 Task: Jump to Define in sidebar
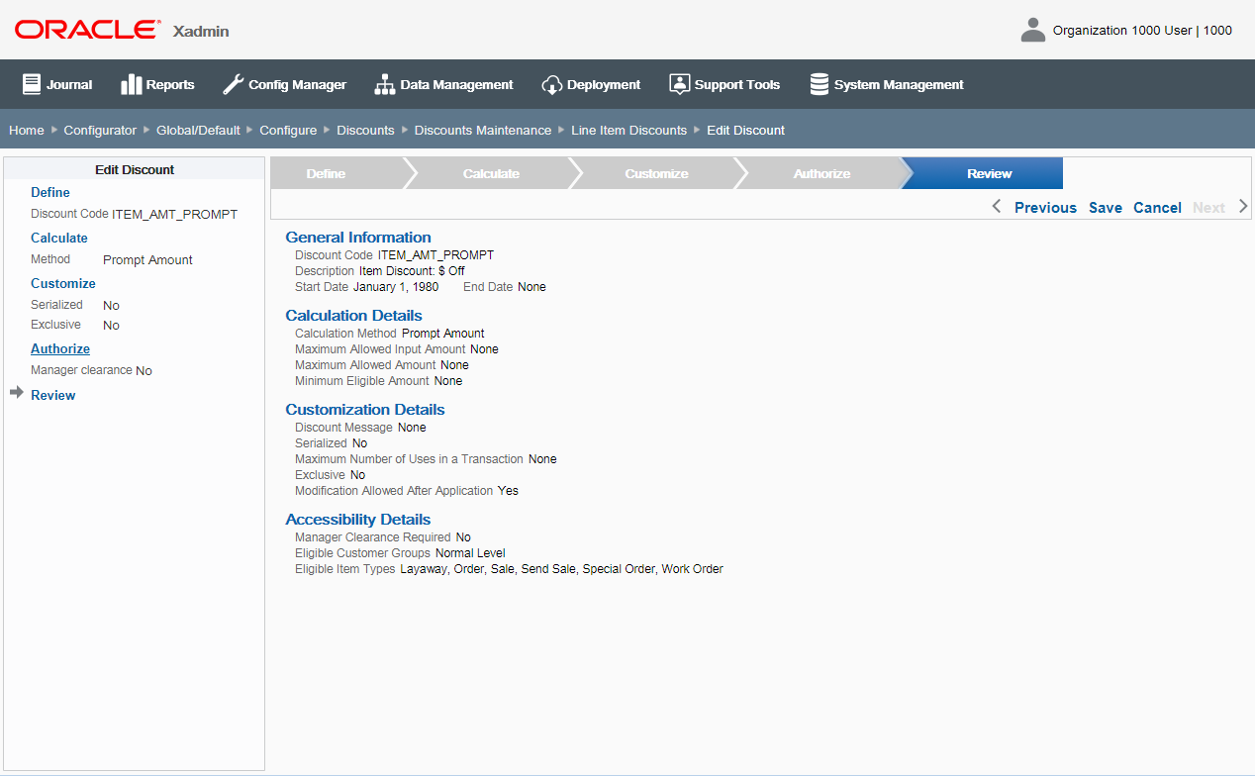coord(50,192)
